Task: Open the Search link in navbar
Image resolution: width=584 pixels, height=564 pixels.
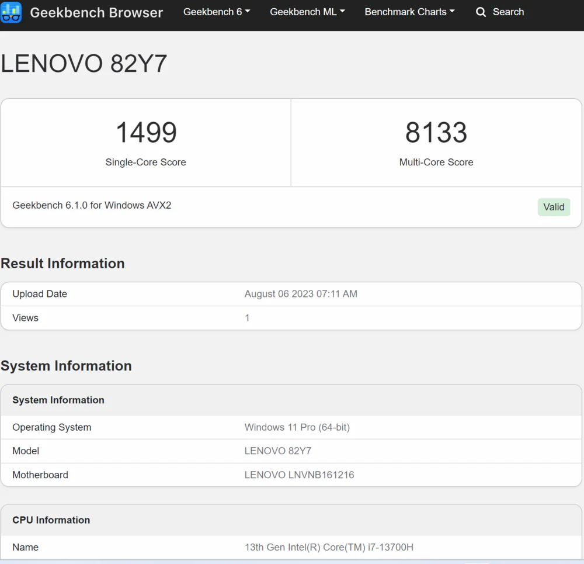Action: click(508, 12)
